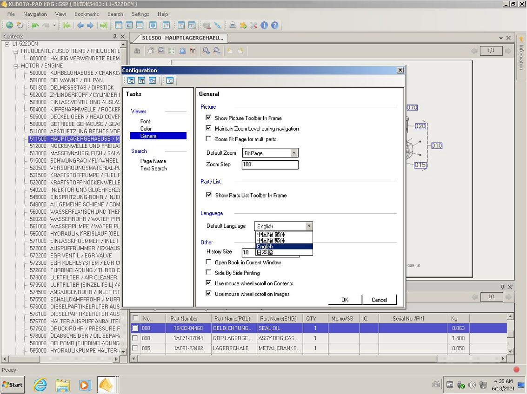The width and height of the screenshot is (527, 394).
Task: Collapse the FREQUENTLY USED ITEMS tree node
Action: (x=16, y=52)
